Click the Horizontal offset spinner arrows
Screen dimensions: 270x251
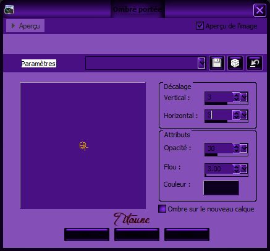[236, 115]
